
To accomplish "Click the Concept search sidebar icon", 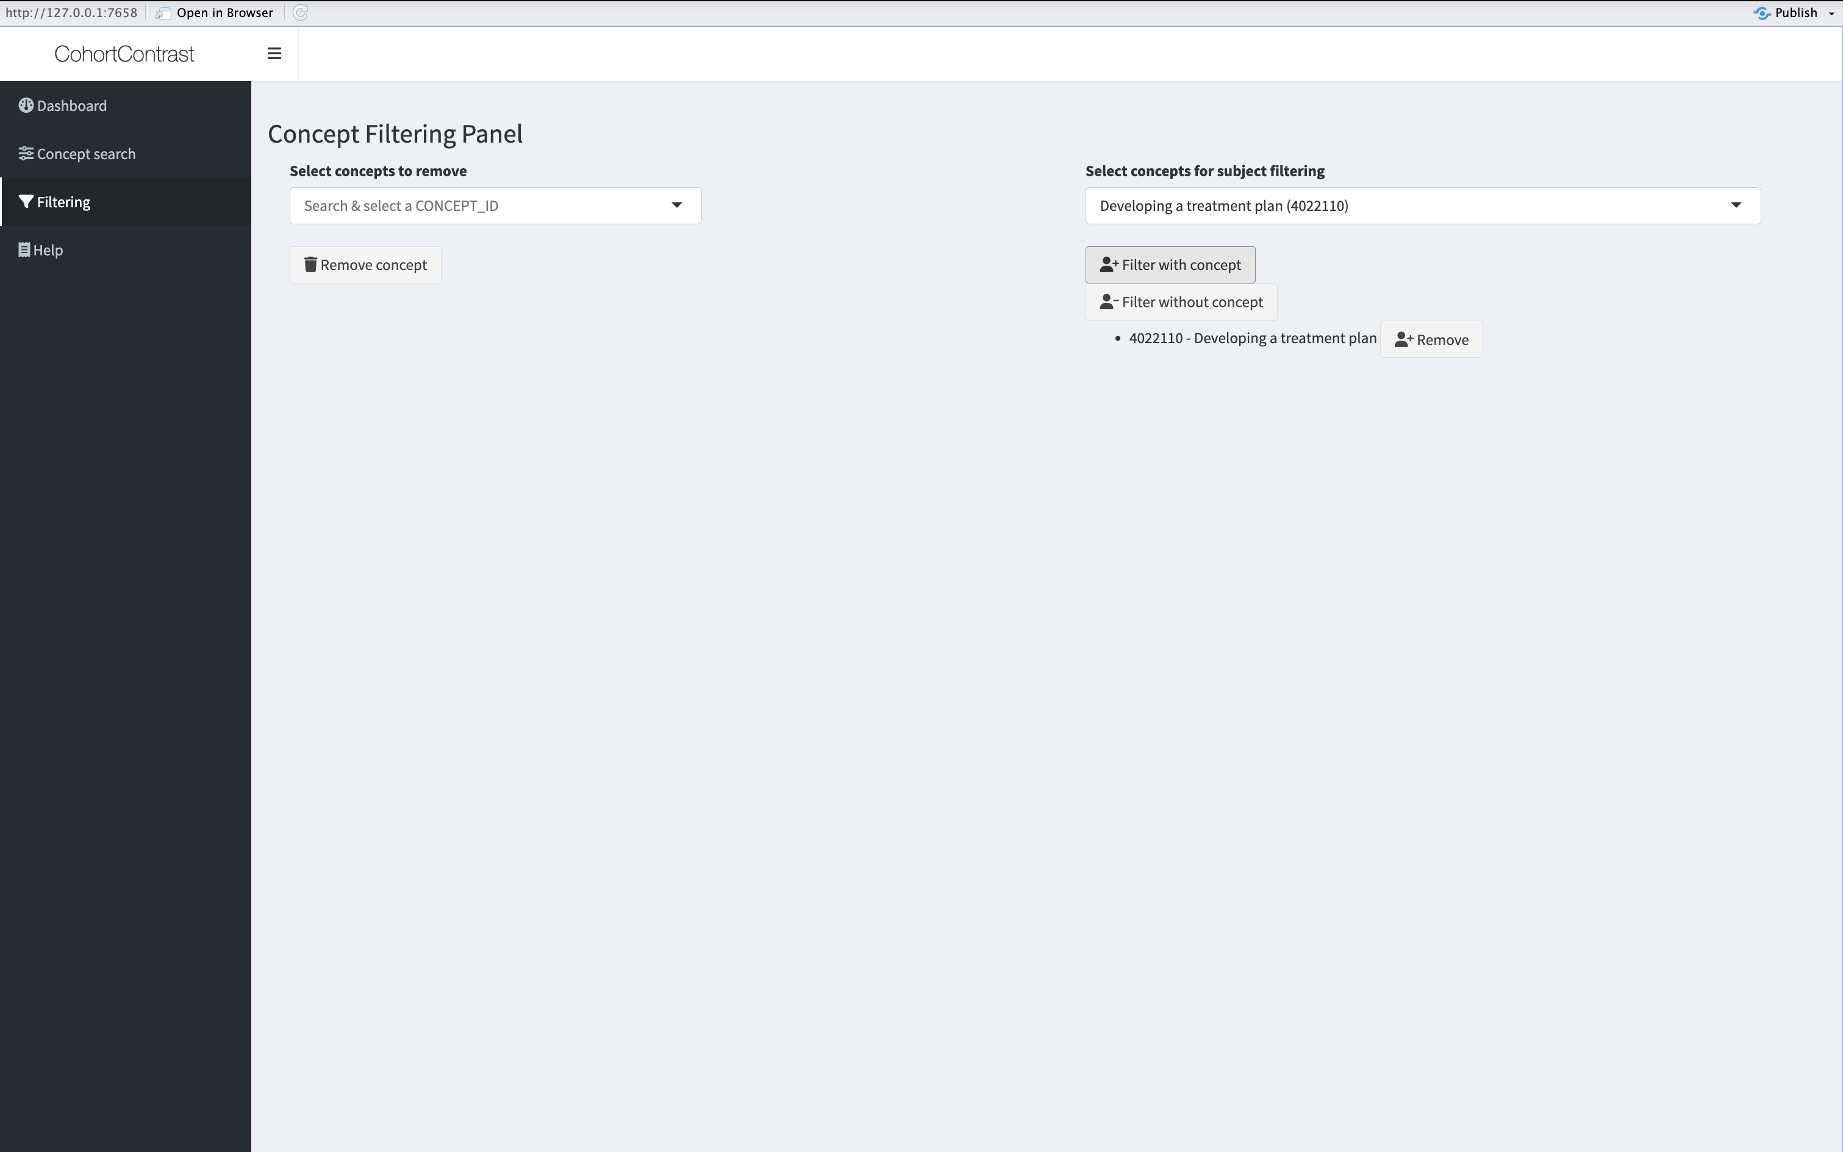I will coord(27,152).
